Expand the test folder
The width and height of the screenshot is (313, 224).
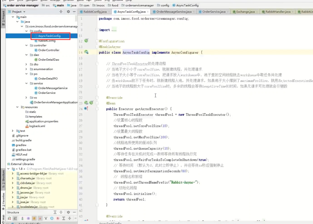click(x=13, y=131)
